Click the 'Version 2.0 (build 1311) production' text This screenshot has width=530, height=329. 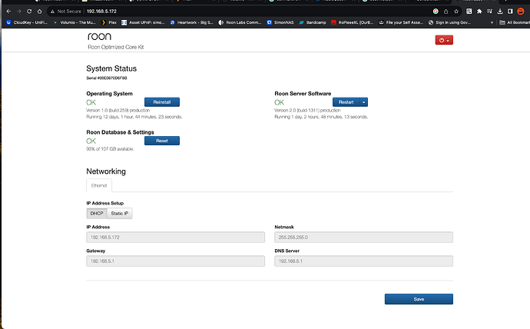307,111
